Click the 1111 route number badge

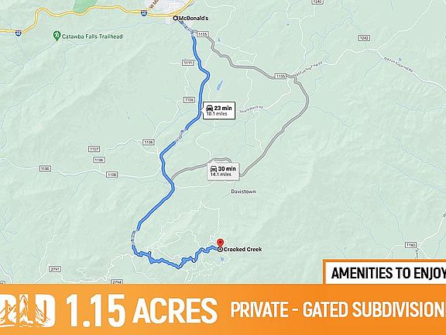tap(188, 63)
